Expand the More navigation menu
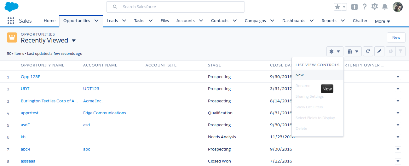The width and height of the screenshot is (409, 166). pos(383,21)
